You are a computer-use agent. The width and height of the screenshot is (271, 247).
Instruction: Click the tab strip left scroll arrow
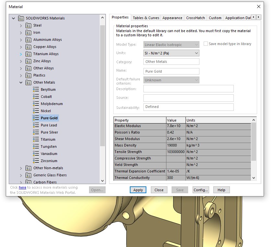click(x=254, y=17)
